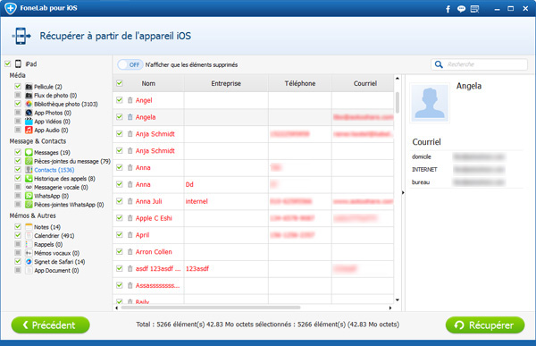This screenshot has height=346, width=536.
Task: Uncheck the Anna Juli row checkbox
Action: point(120,201)
